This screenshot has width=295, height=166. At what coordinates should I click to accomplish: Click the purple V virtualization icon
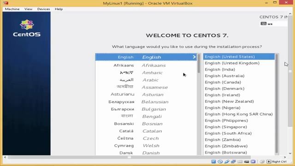tap(253, 161)
